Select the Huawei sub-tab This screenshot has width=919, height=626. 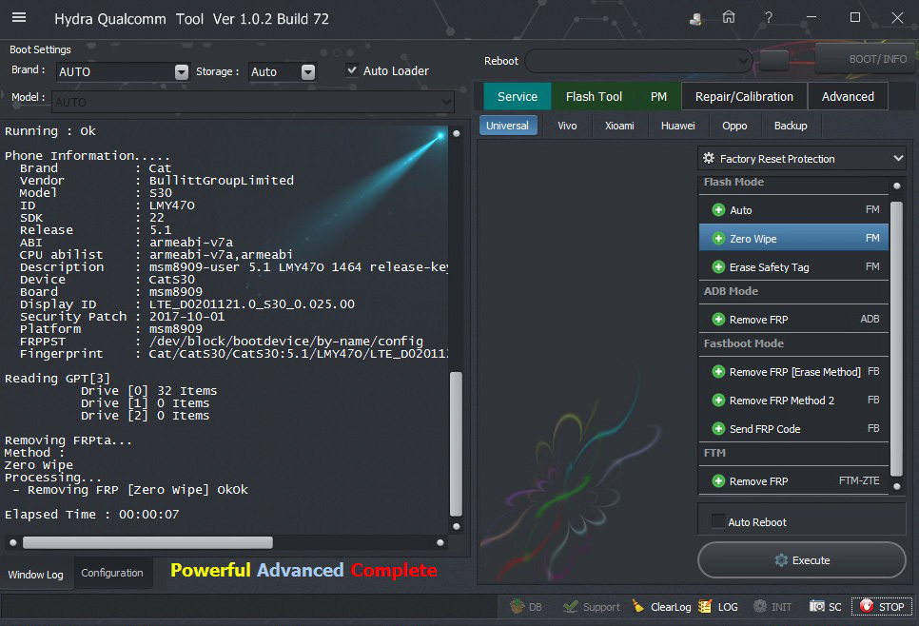[678, 126]
